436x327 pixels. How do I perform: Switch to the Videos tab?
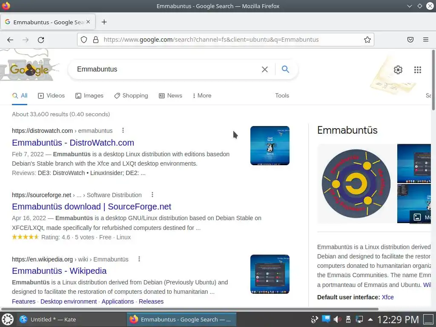click(52, 96)
